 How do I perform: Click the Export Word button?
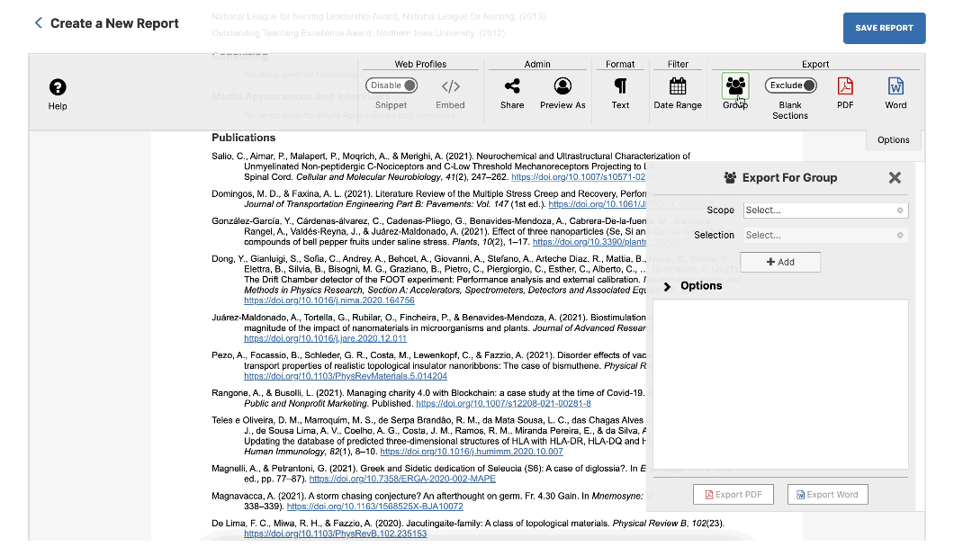[x=828, y=494]
